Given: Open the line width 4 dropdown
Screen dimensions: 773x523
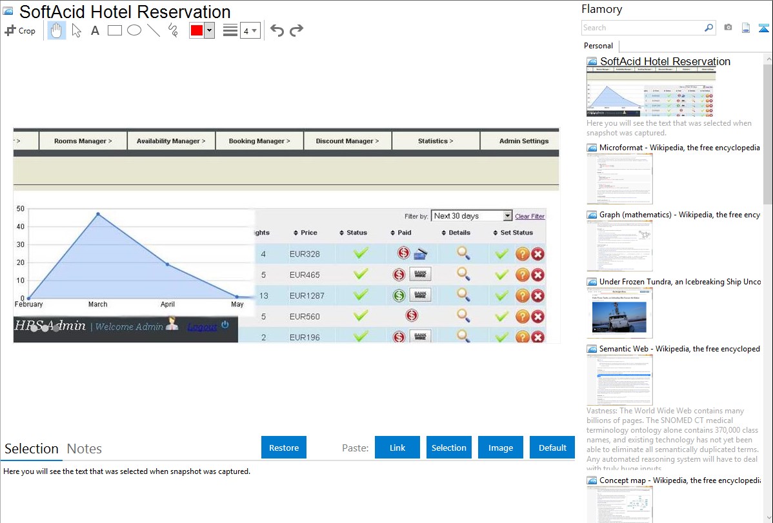Looking at the screenshot, I should (250, 30).
